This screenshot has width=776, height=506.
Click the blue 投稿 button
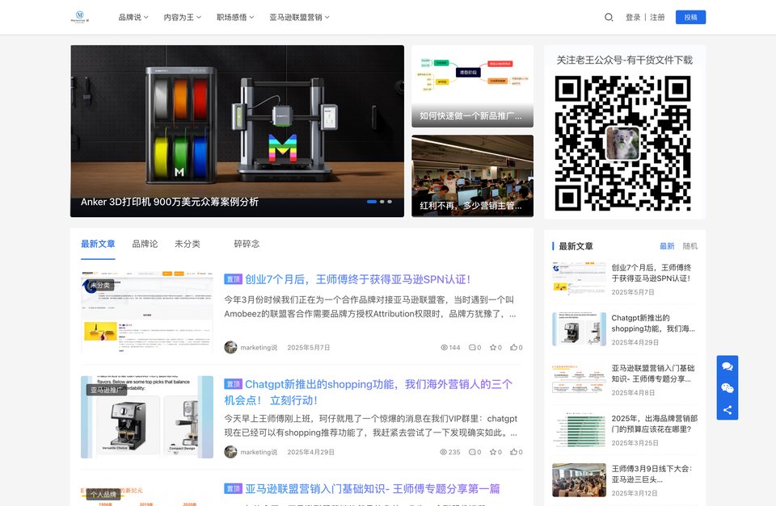tap(691, 17)
